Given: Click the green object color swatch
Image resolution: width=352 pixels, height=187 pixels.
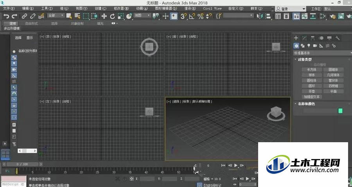Looking at the screenshot, I should click(x=340, y=111).
